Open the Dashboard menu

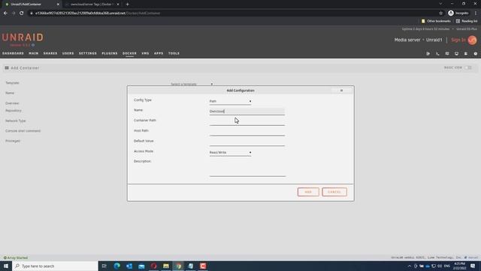13,53
